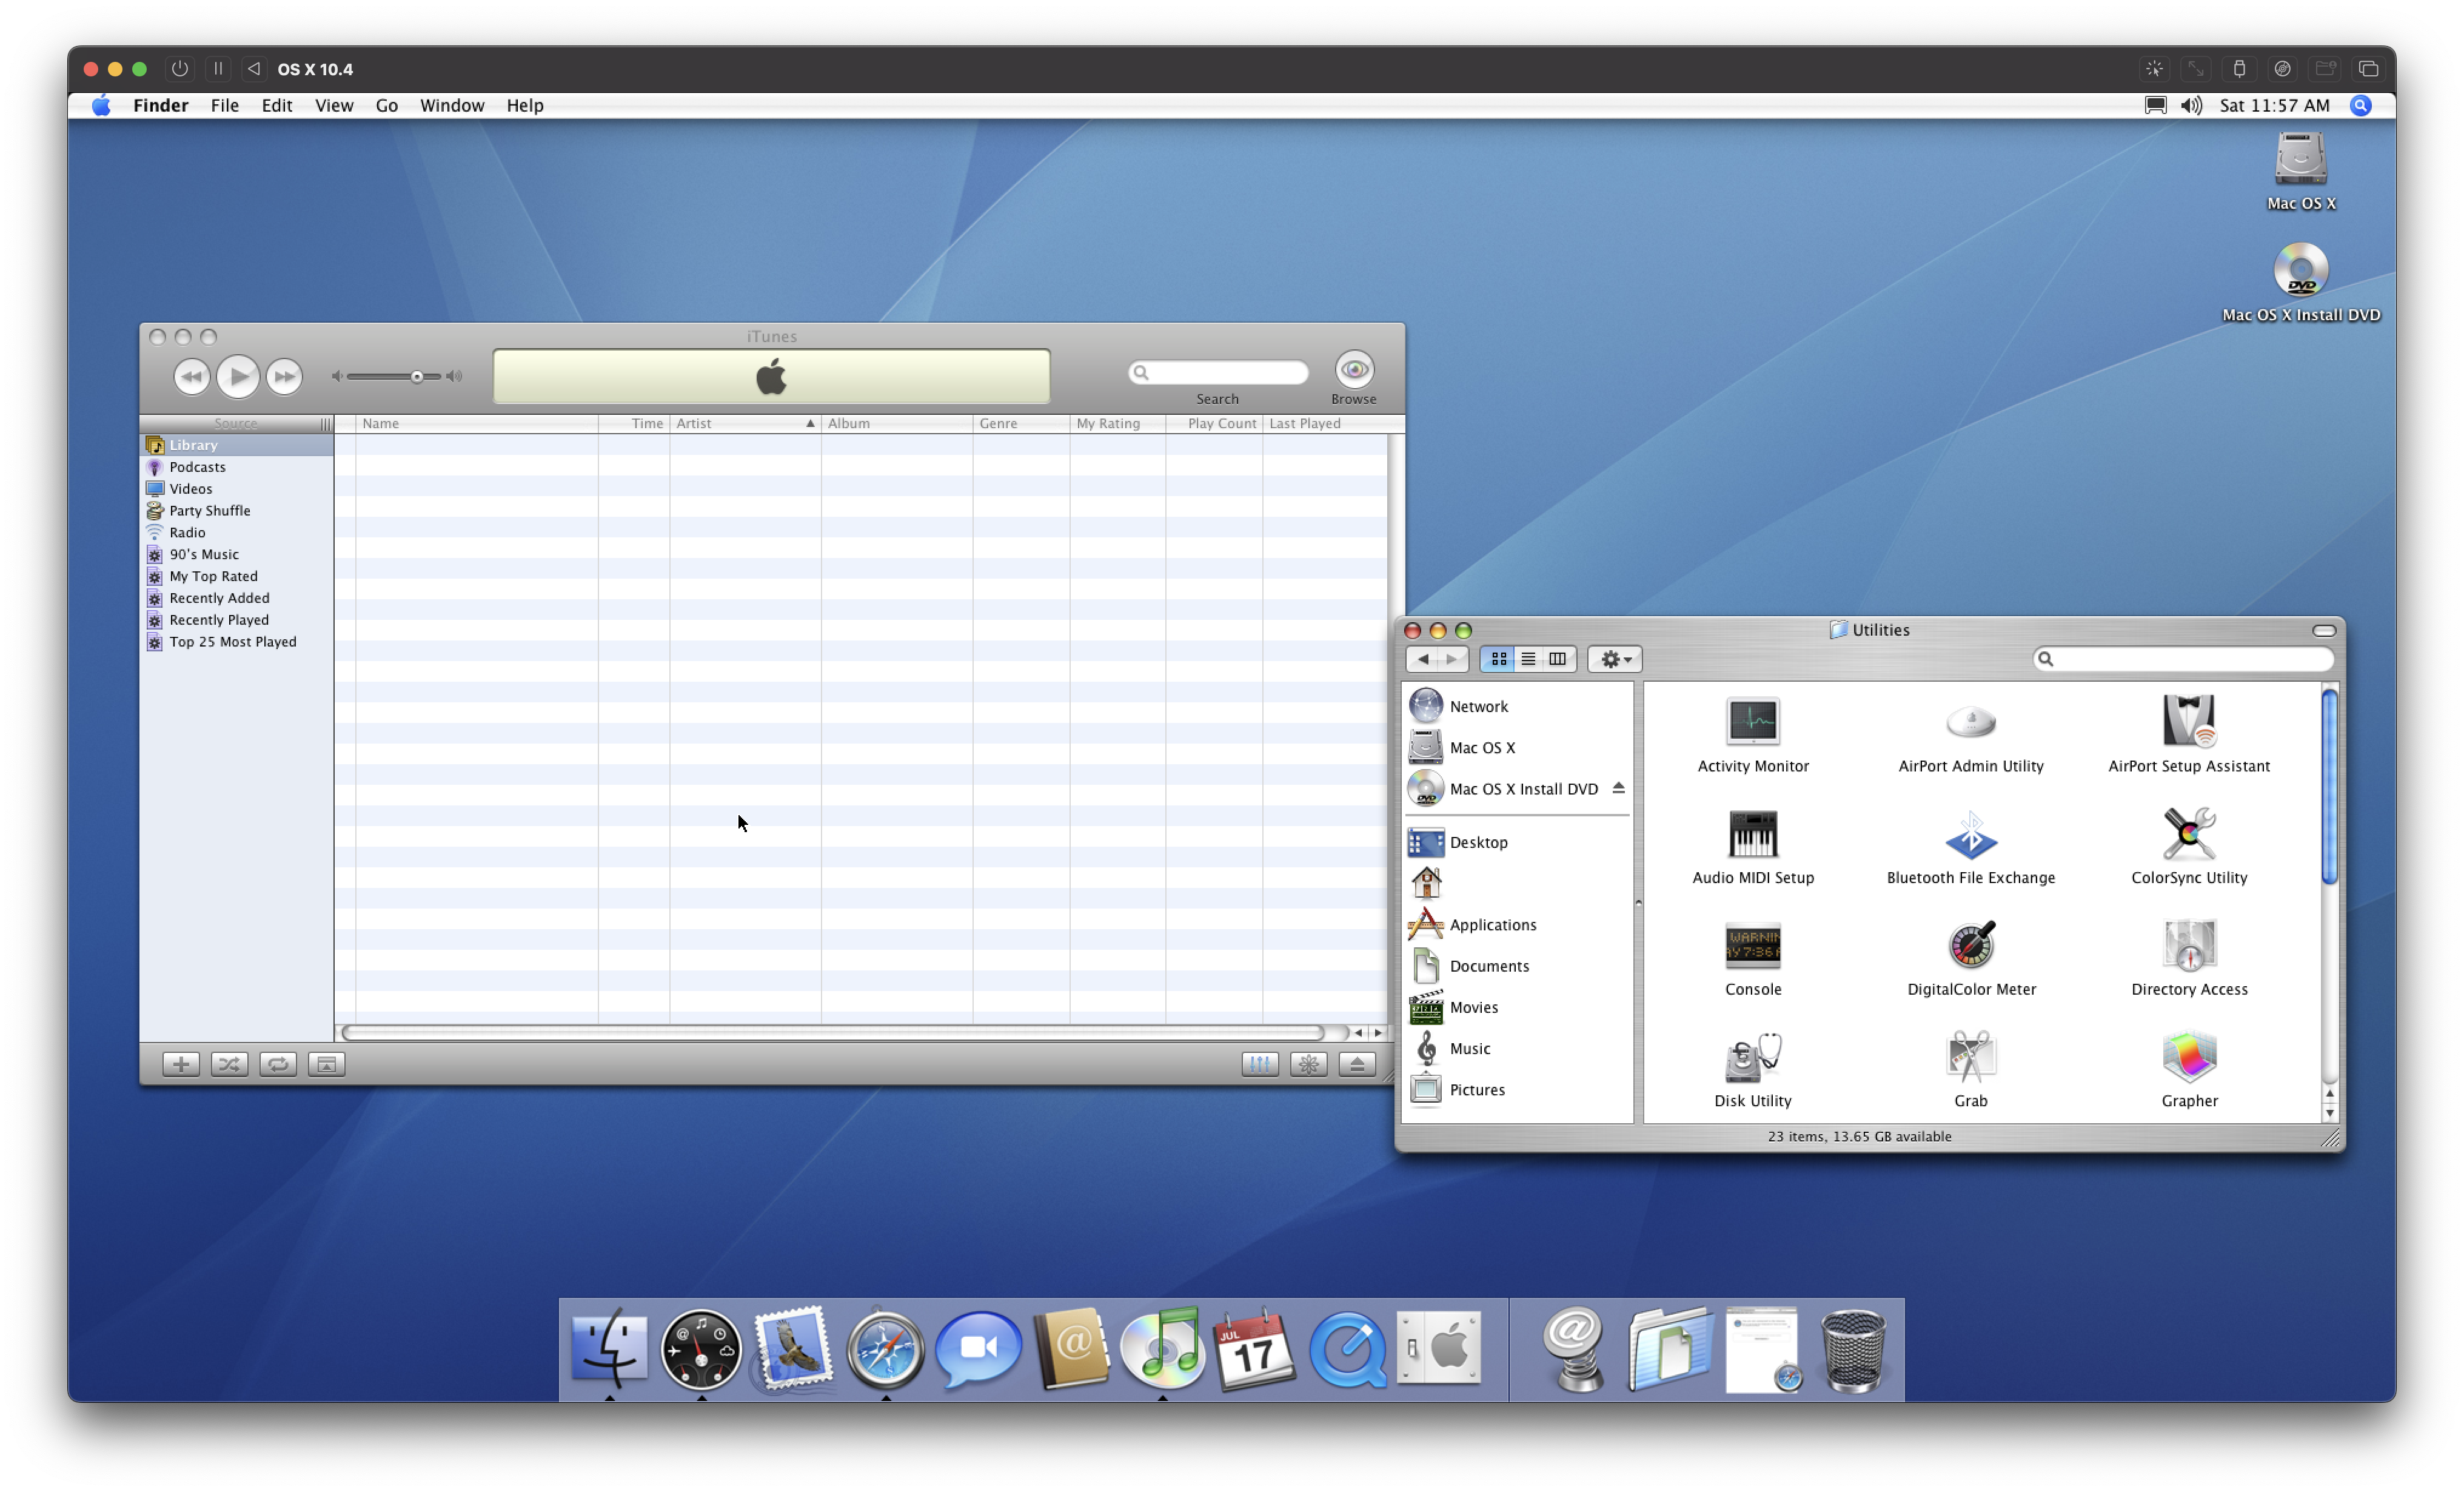Viewport: 2464px width, 1492px height.
Task: Create a new iTunes playlist with plus button
Action: click(181, 1064)
